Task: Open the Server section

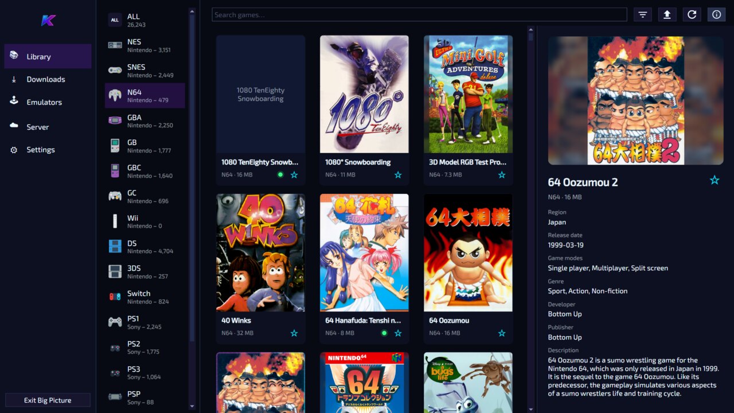Action: coord(48,127)
